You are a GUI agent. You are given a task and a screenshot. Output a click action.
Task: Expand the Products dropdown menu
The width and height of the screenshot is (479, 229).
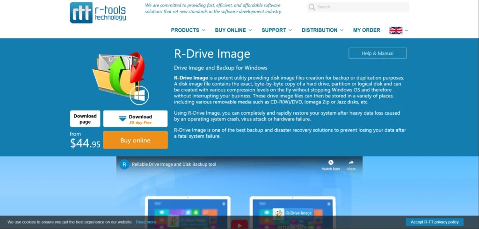point(188,30)
